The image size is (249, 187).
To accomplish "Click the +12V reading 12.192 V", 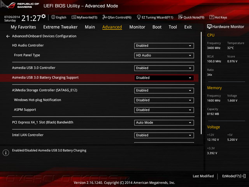I will pyautogui.click(x=213, y=139).
